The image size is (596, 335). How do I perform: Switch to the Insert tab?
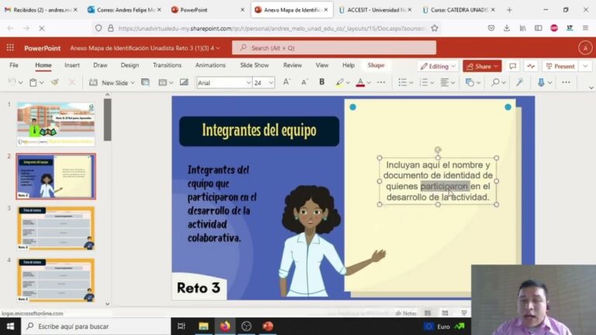tap(72, 65)
